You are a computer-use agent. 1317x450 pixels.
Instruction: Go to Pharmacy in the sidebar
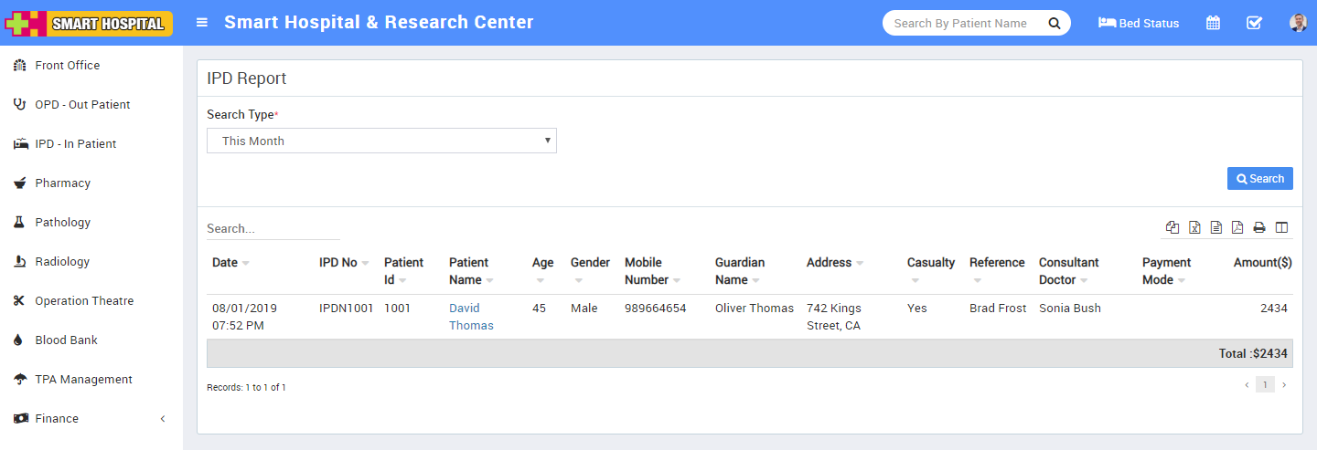pos(62,183)
